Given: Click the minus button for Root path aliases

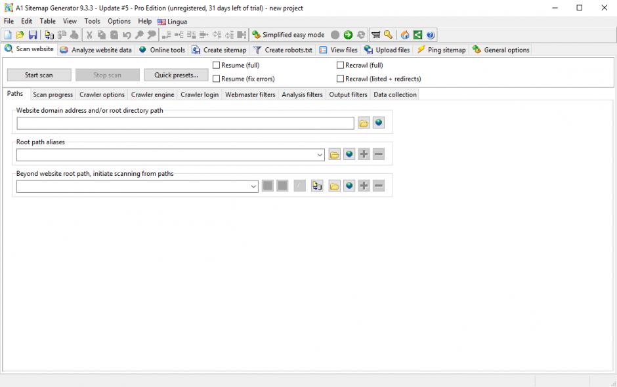Looking at the screenshot, I should (379, 155).
